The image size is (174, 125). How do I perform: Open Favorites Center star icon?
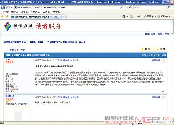(x=2, y=16)
